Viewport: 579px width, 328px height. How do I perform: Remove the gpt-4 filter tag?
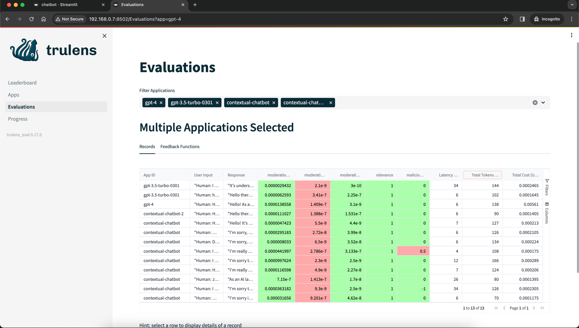pos(161,103)
